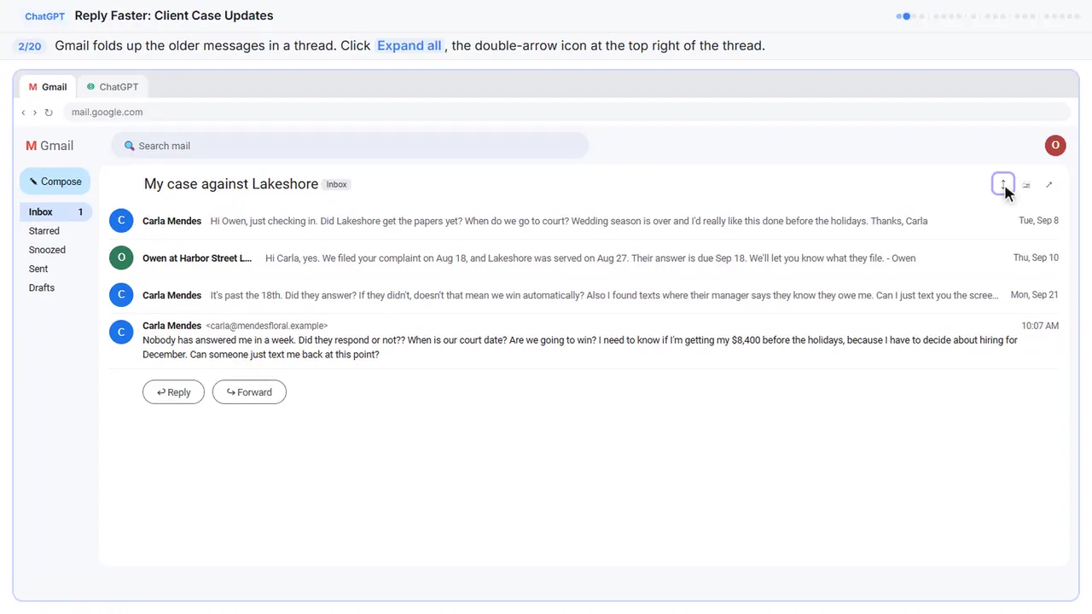The width and height of the screenshot is (1092, 614).
Task: Click the mail.google.com address bar
Action: (566, 112)
